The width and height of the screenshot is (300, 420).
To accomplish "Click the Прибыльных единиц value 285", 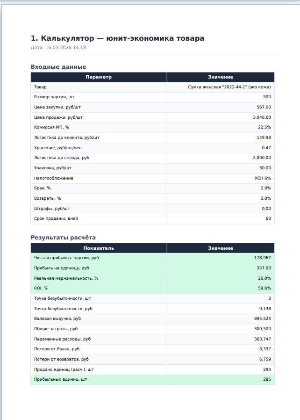I will [x=267, y=379].
